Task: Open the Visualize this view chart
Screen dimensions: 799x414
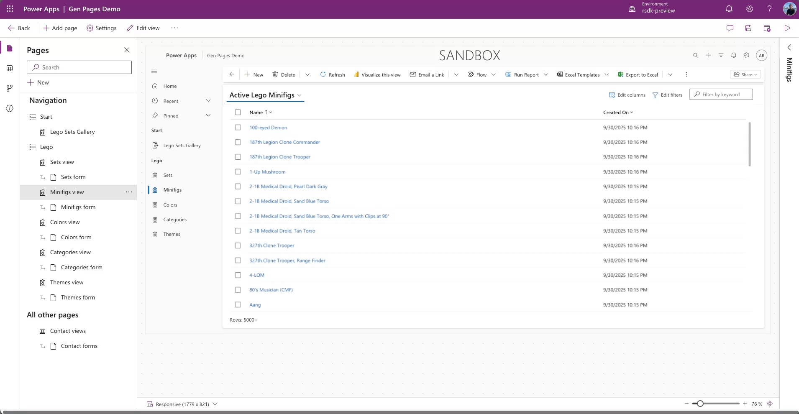Action: click(378, 74)
